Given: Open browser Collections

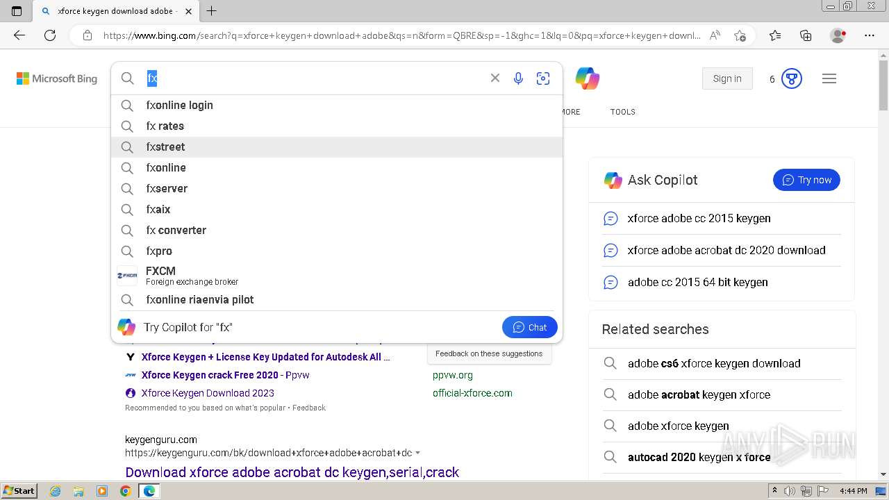Looking at the screenshot, I should click(x=806, y=35).
